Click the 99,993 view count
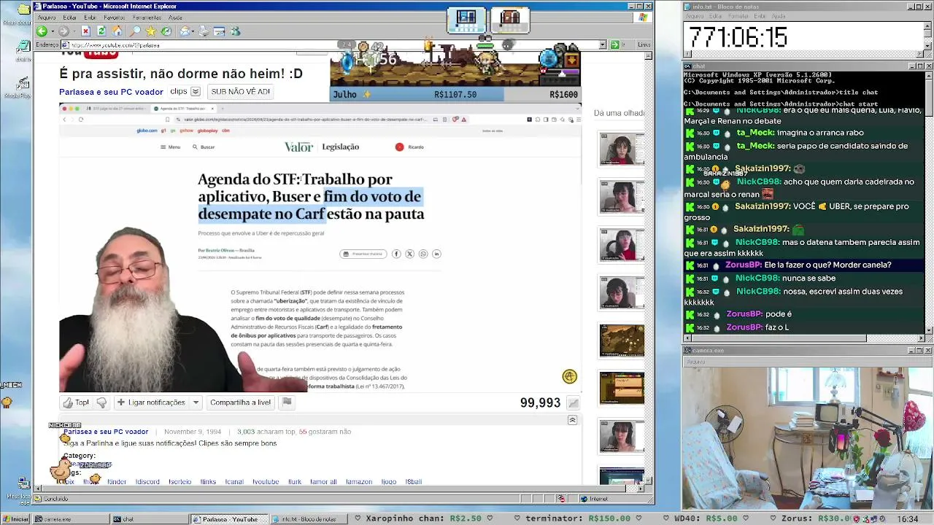The image size is (934, 525). [x=540, y=403]
